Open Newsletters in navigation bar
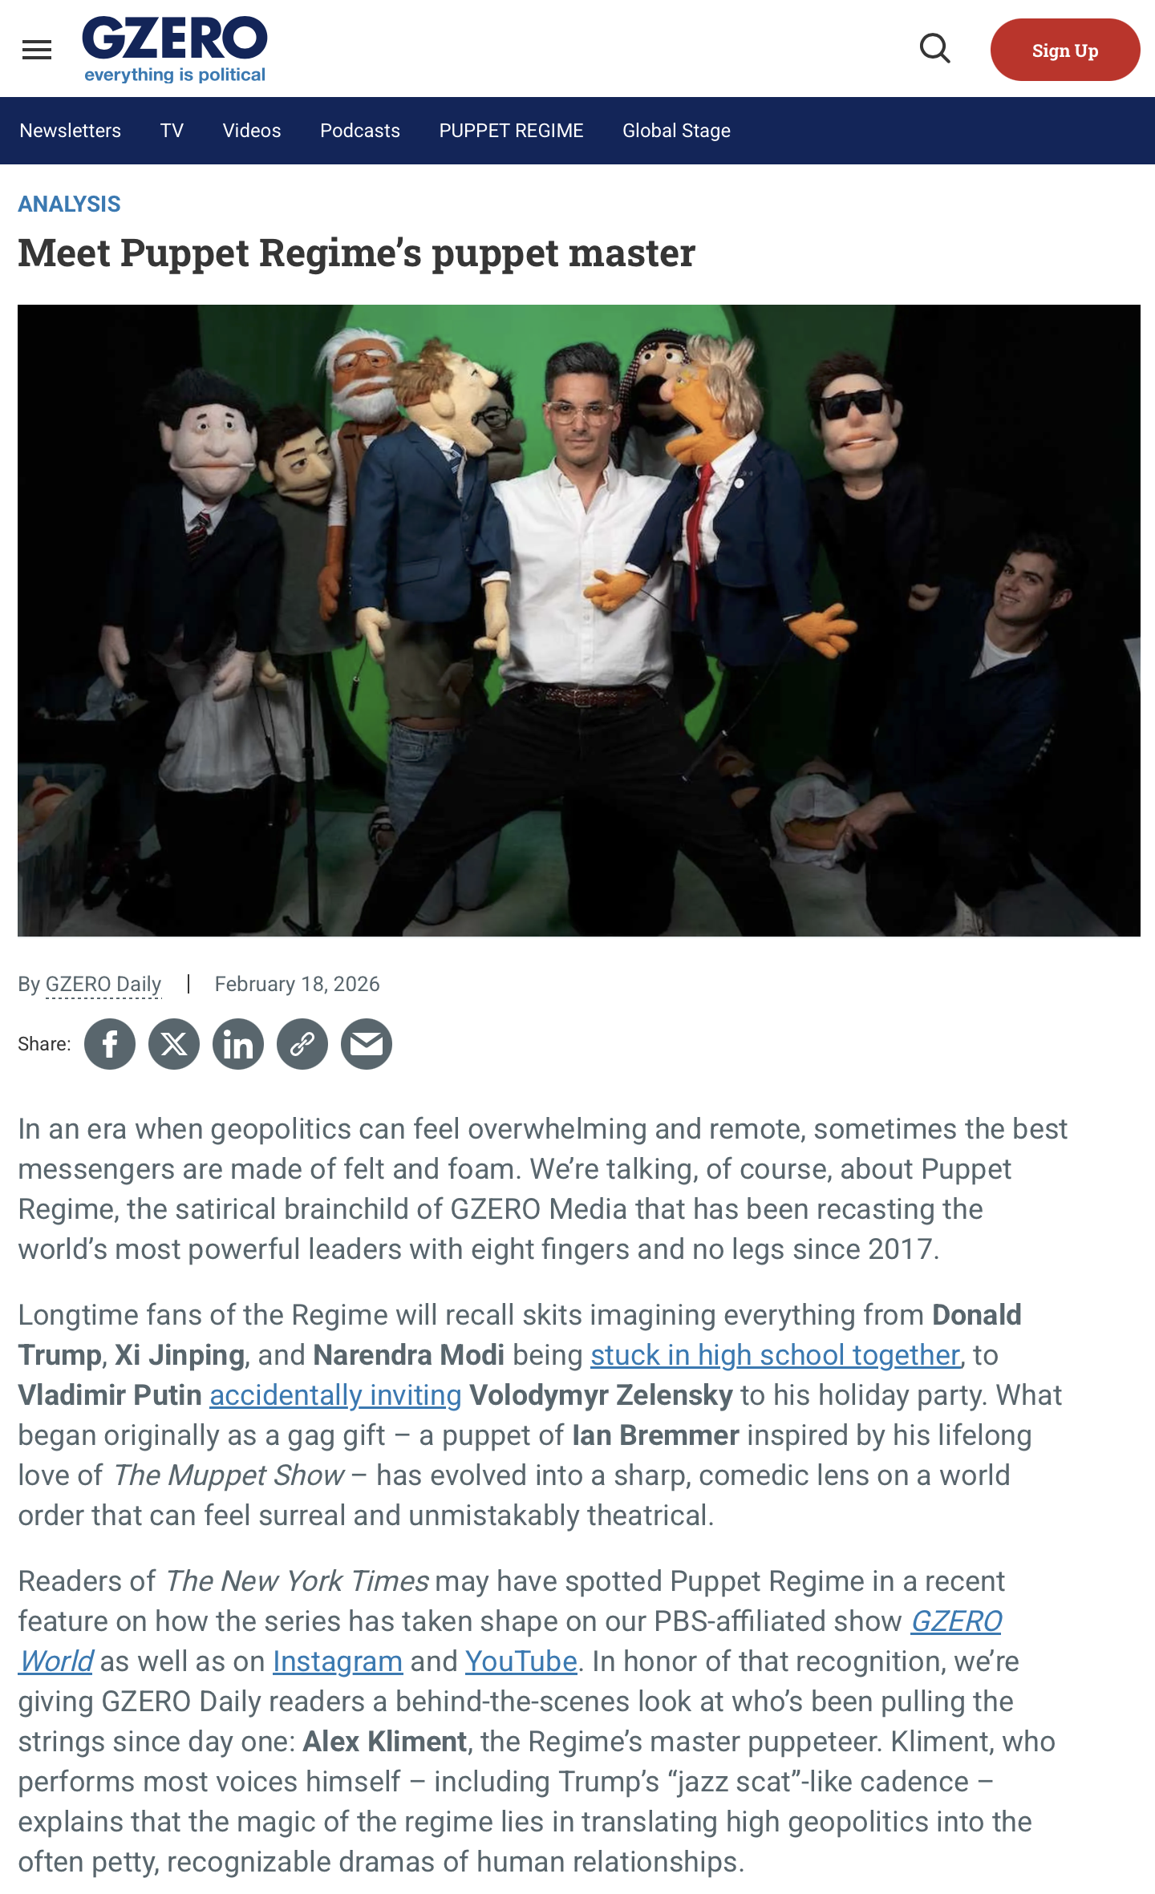 pyautogui.click(x=71, y=131)
